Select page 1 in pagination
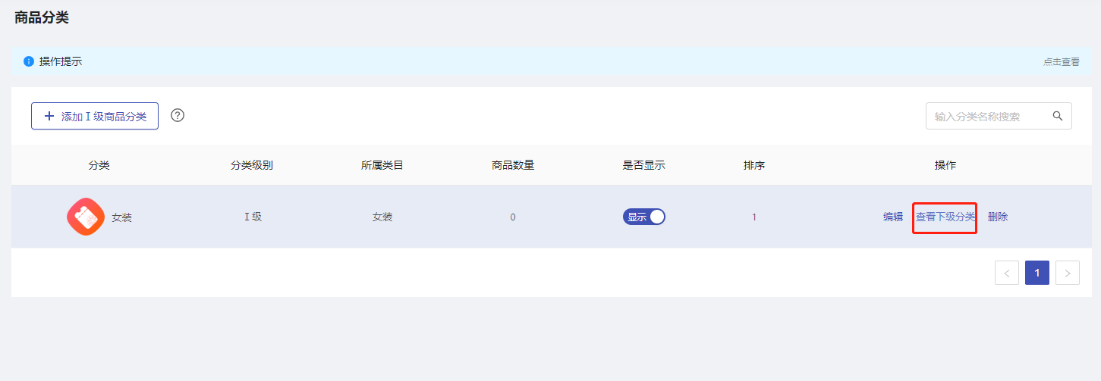 [x=1037, y=273]
